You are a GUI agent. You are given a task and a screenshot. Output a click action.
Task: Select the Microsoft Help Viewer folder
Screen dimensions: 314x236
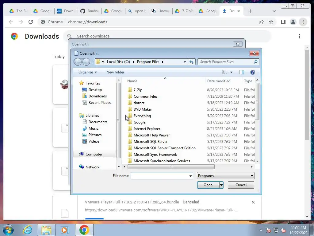[x=151, y=135]
